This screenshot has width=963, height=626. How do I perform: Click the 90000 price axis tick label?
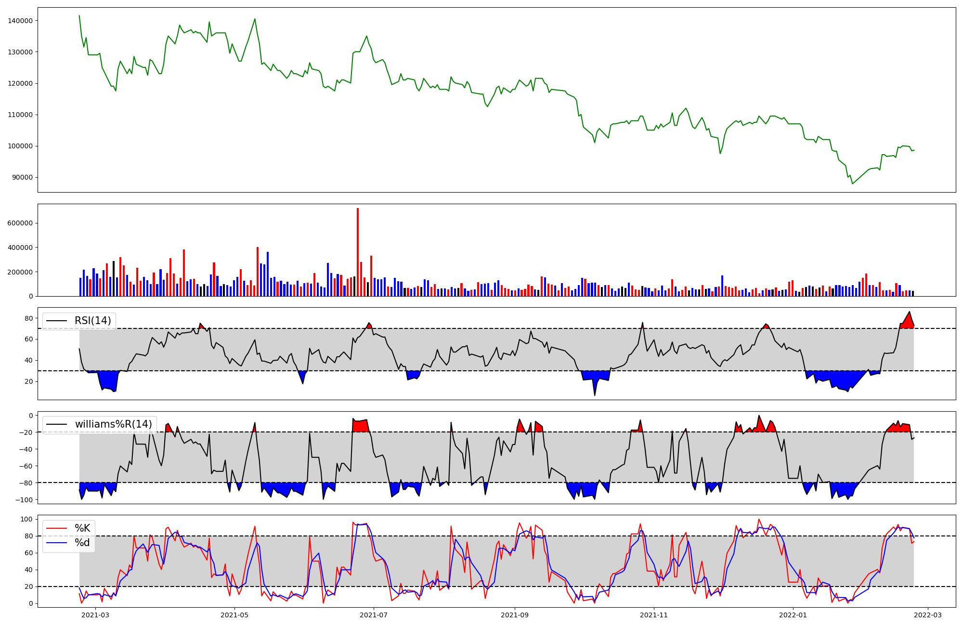(x=22, y=178)
